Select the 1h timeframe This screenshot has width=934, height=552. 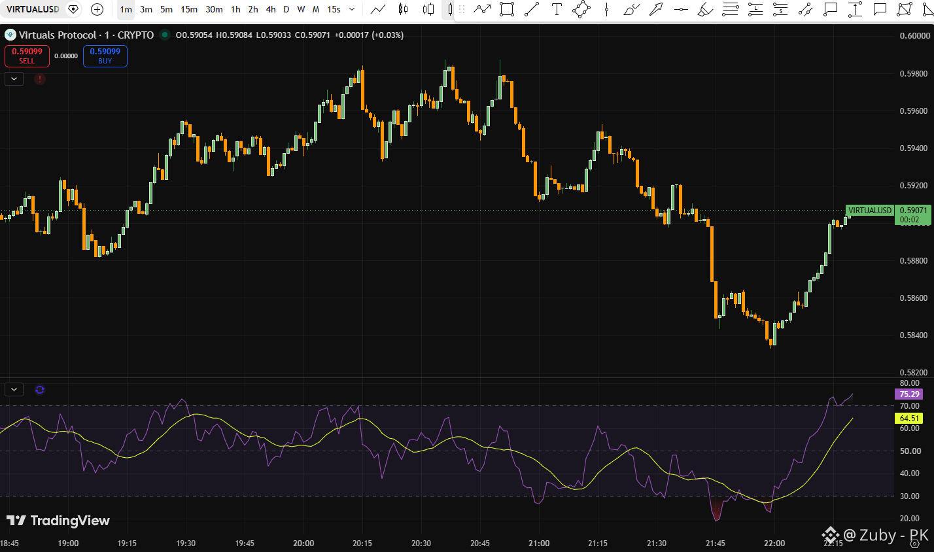[x=235, y=9]
